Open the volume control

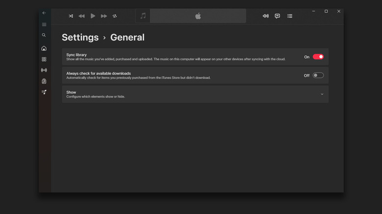click(265, 16)
